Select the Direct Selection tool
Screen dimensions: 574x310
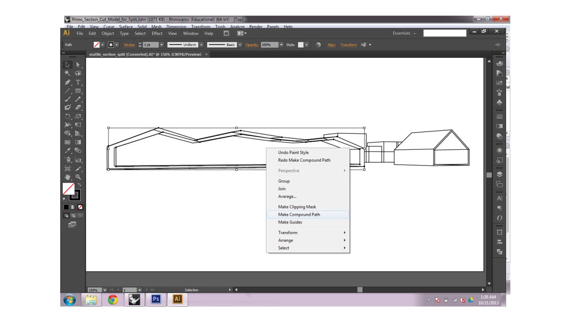click(x=78, y=65)
